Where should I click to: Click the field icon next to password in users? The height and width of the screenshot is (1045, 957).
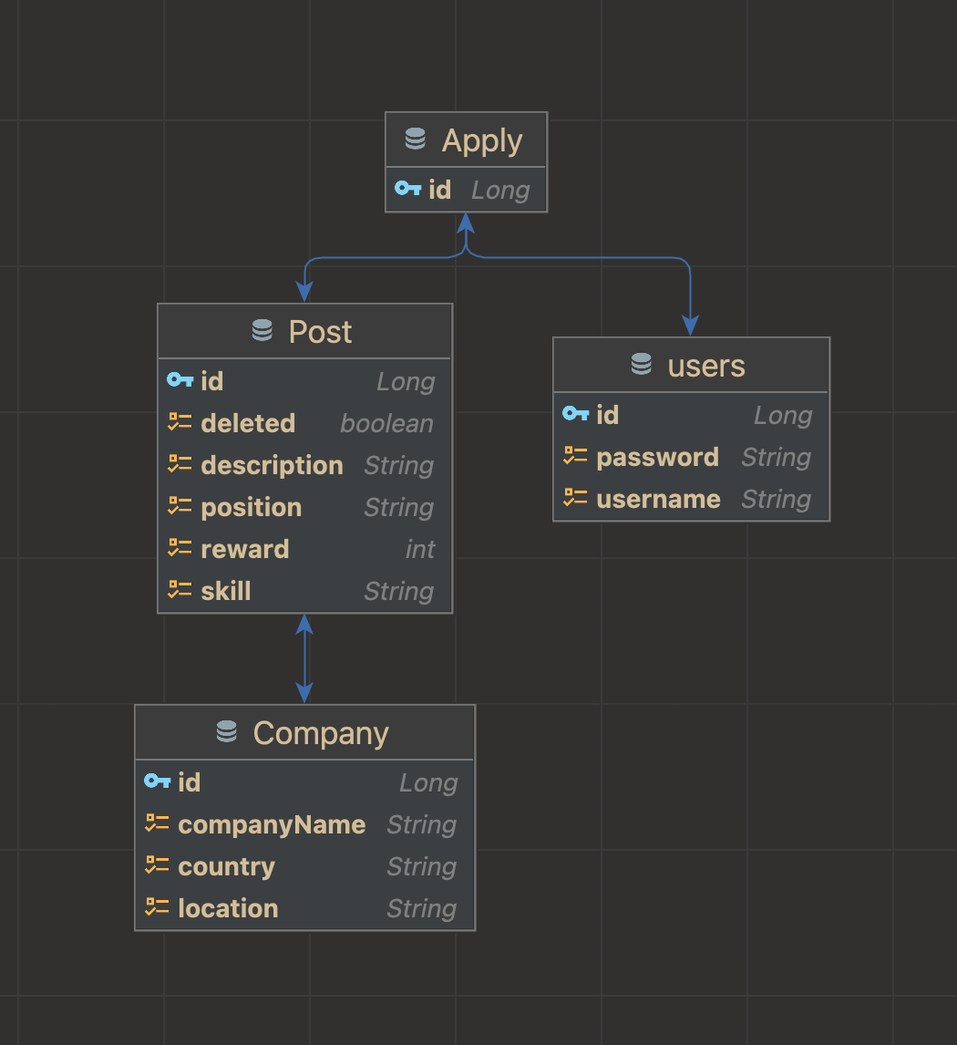tap(575, 456)
